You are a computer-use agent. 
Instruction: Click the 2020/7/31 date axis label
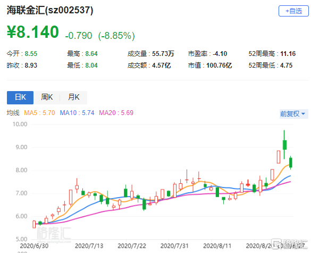tap(174, 246)
